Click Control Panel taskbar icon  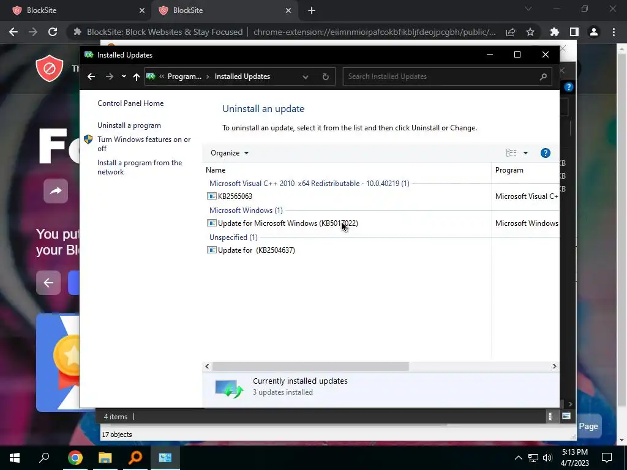(x=165, y=458)
